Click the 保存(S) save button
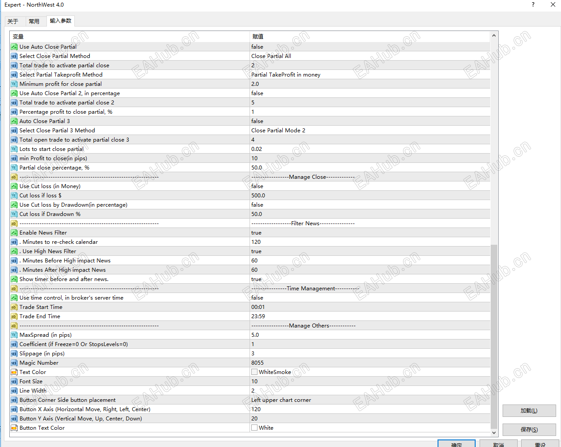The height and width of the screenshot is (447, 561). coord(529,430)
